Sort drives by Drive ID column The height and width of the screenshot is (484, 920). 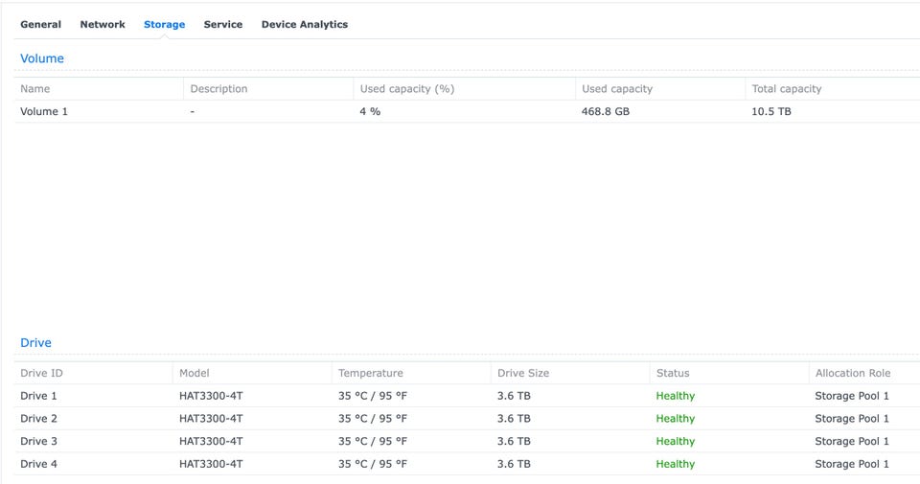[x=41, y=373]
